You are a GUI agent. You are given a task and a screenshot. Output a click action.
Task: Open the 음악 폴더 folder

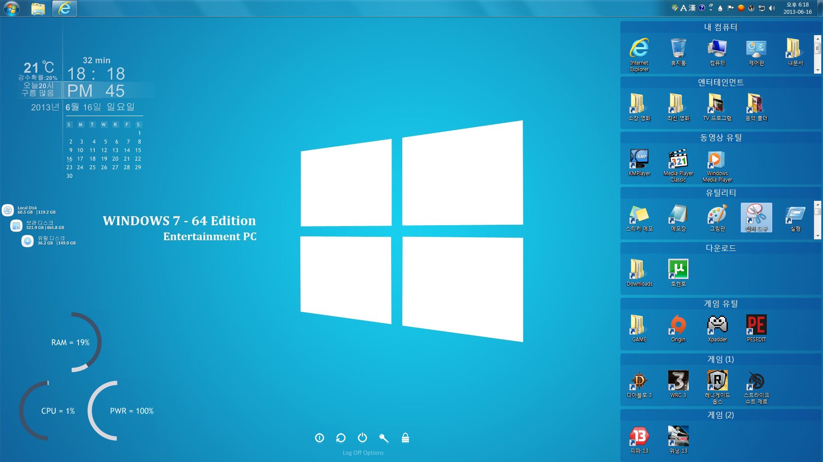[756, 107]
